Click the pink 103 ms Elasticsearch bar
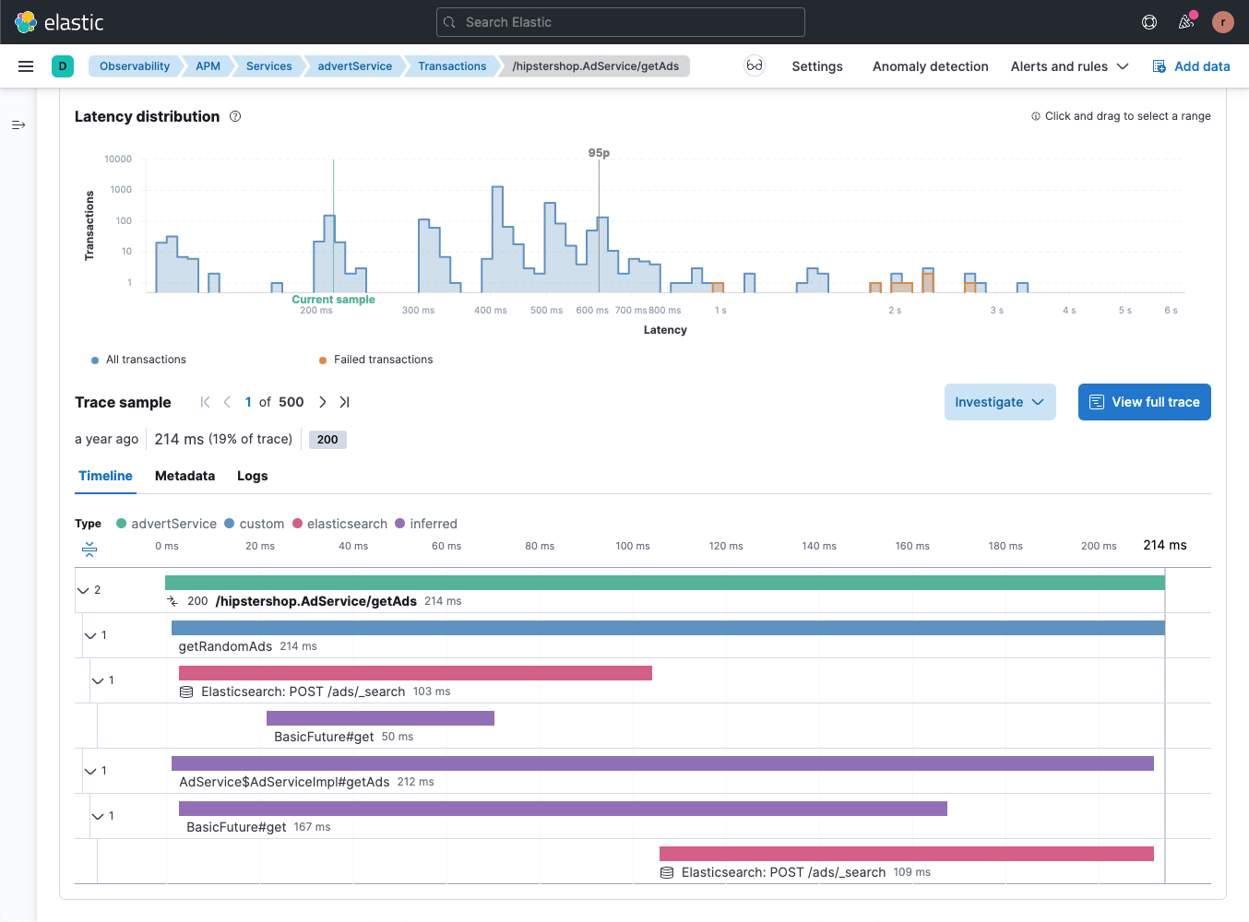Screen dimensions: 1249x922 (x=415, y=673)
